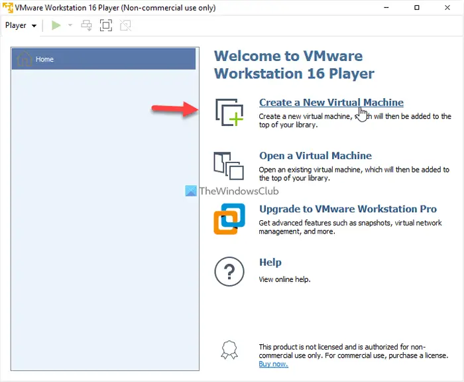Click the Open a Virtual Machine icon
Viewport: 464px width, 382px height.
click(x=229, y=166)
